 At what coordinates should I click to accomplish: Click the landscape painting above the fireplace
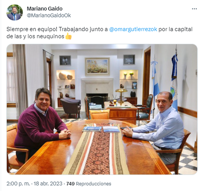pos(97,66)
